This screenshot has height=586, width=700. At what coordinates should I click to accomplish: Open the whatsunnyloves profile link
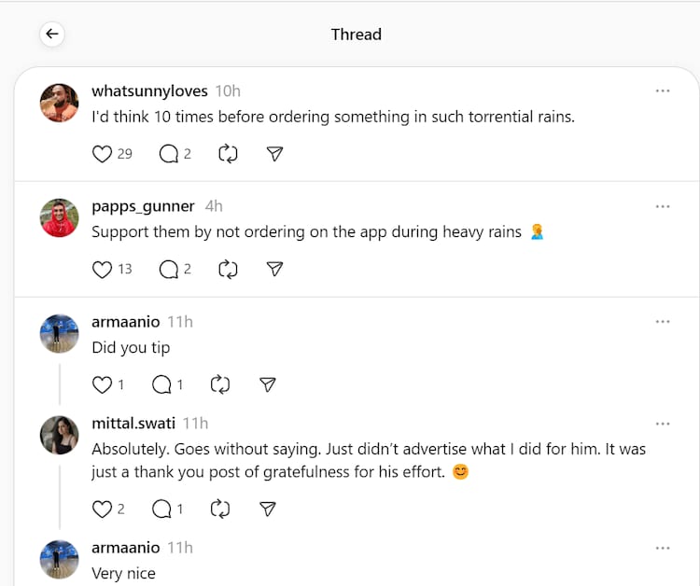tap(149, 91)
